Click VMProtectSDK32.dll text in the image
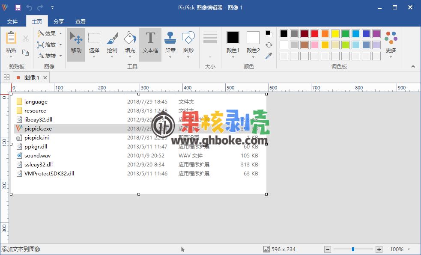421x255 pixels. [49, 173]
